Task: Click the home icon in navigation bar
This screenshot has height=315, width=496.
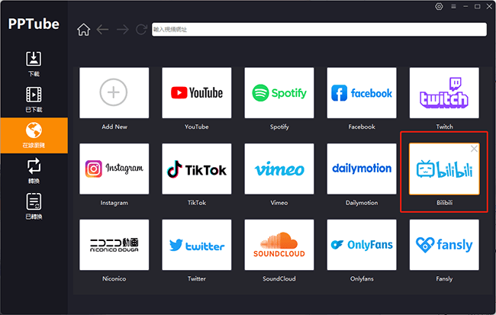Action: (x=84, y=30)
